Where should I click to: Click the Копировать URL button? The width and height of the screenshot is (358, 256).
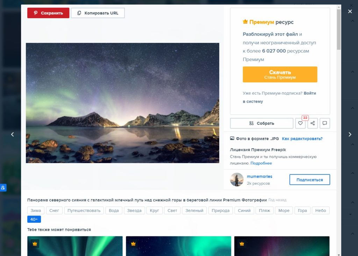pos(98,13)
